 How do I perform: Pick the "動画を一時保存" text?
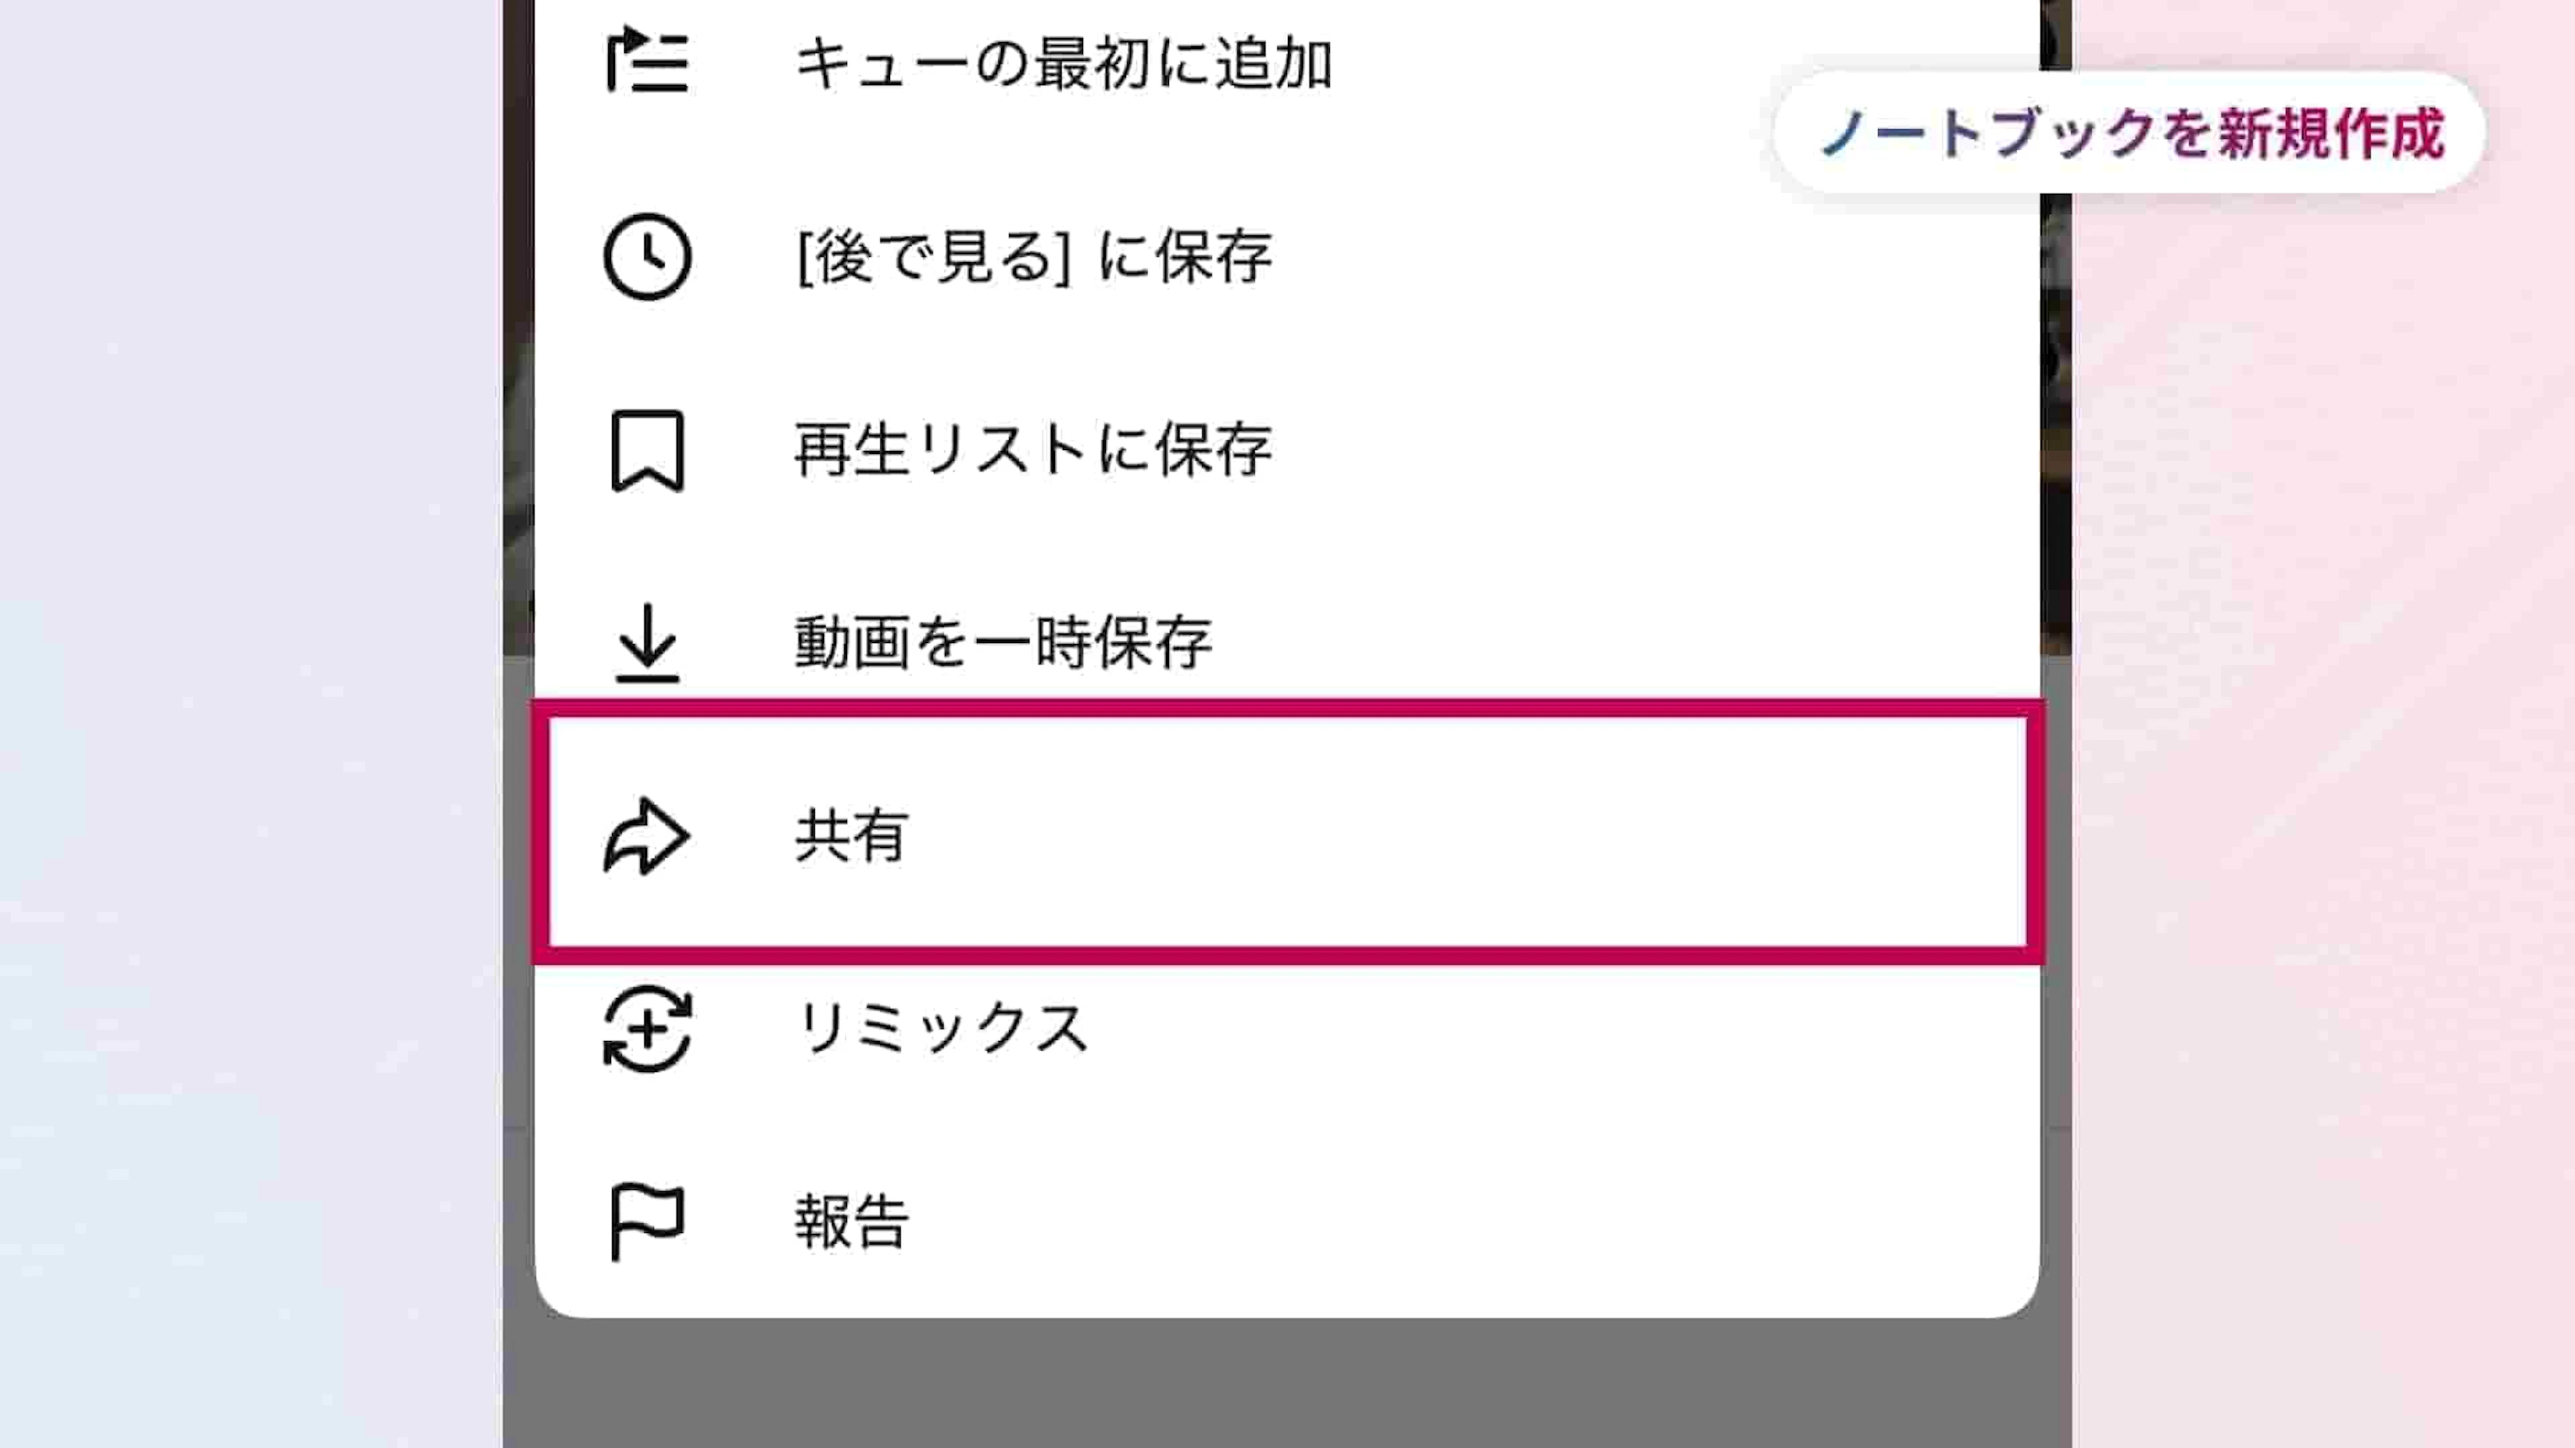1003,643
